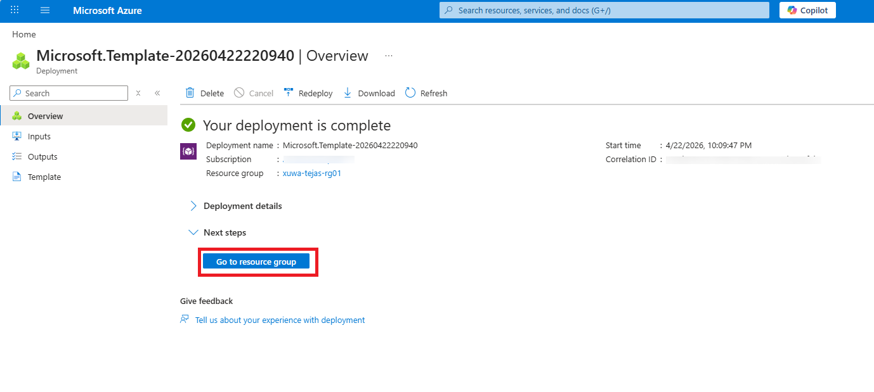Click the Delete toolbar label
Viewport: 874px width, 392px height.
click(212, 93)
